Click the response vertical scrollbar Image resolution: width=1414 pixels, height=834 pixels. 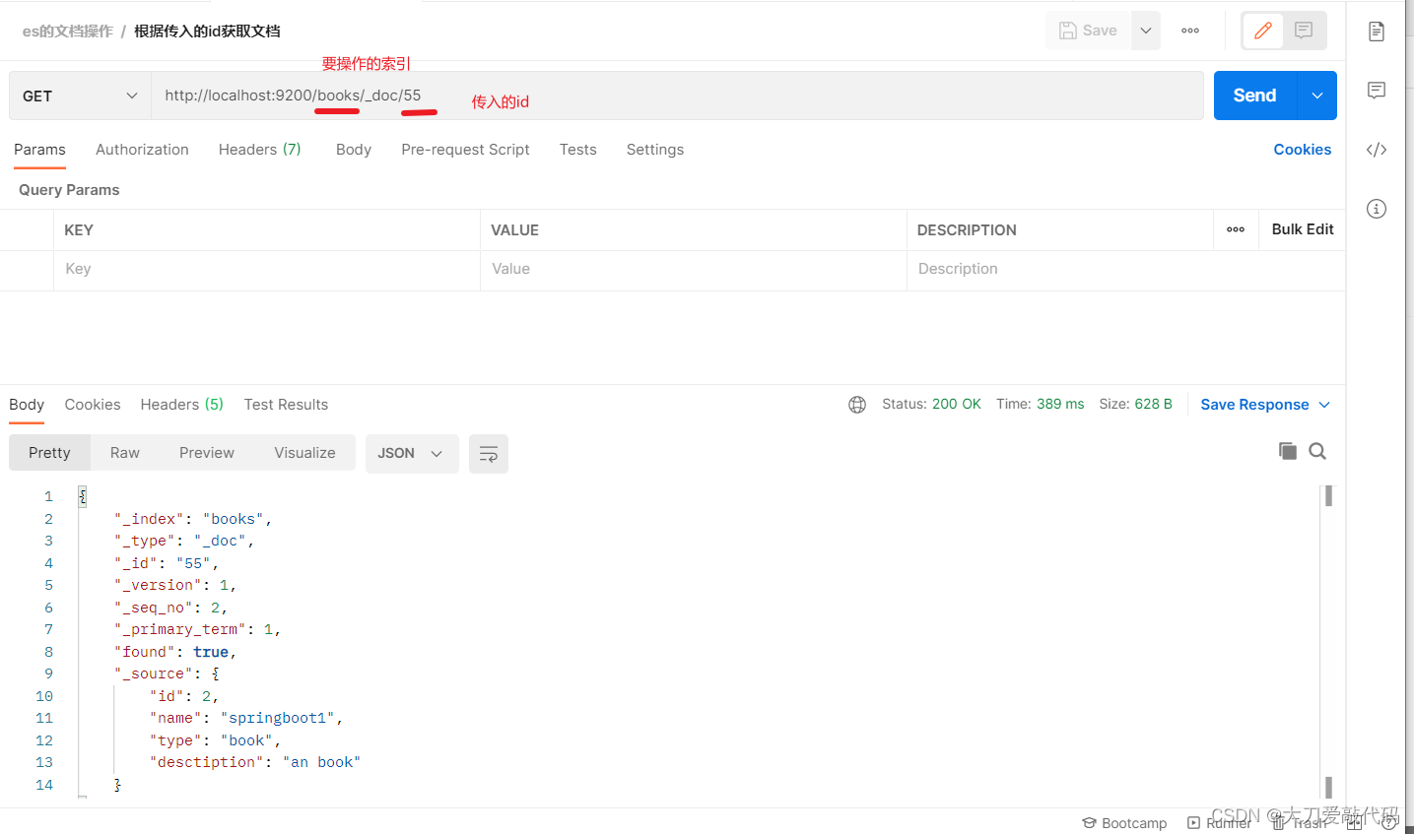click(x=1328, y=642)
